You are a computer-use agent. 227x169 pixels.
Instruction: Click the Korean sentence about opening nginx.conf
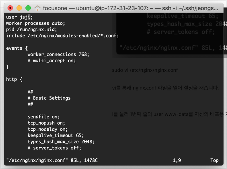(165, 88)
